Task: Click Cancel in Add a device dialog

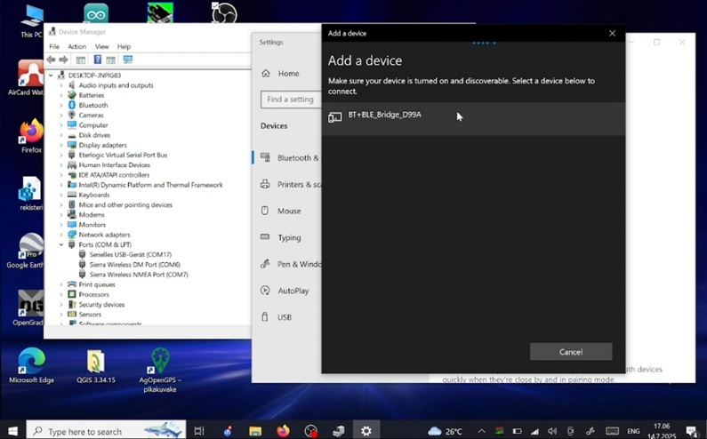Action: coord(570,352)
